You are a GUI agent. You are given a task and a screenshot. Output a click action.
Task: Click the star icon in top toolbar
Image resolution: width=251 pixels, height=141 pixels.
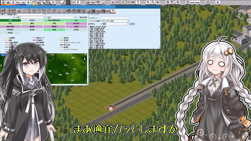tap(218, 2)
